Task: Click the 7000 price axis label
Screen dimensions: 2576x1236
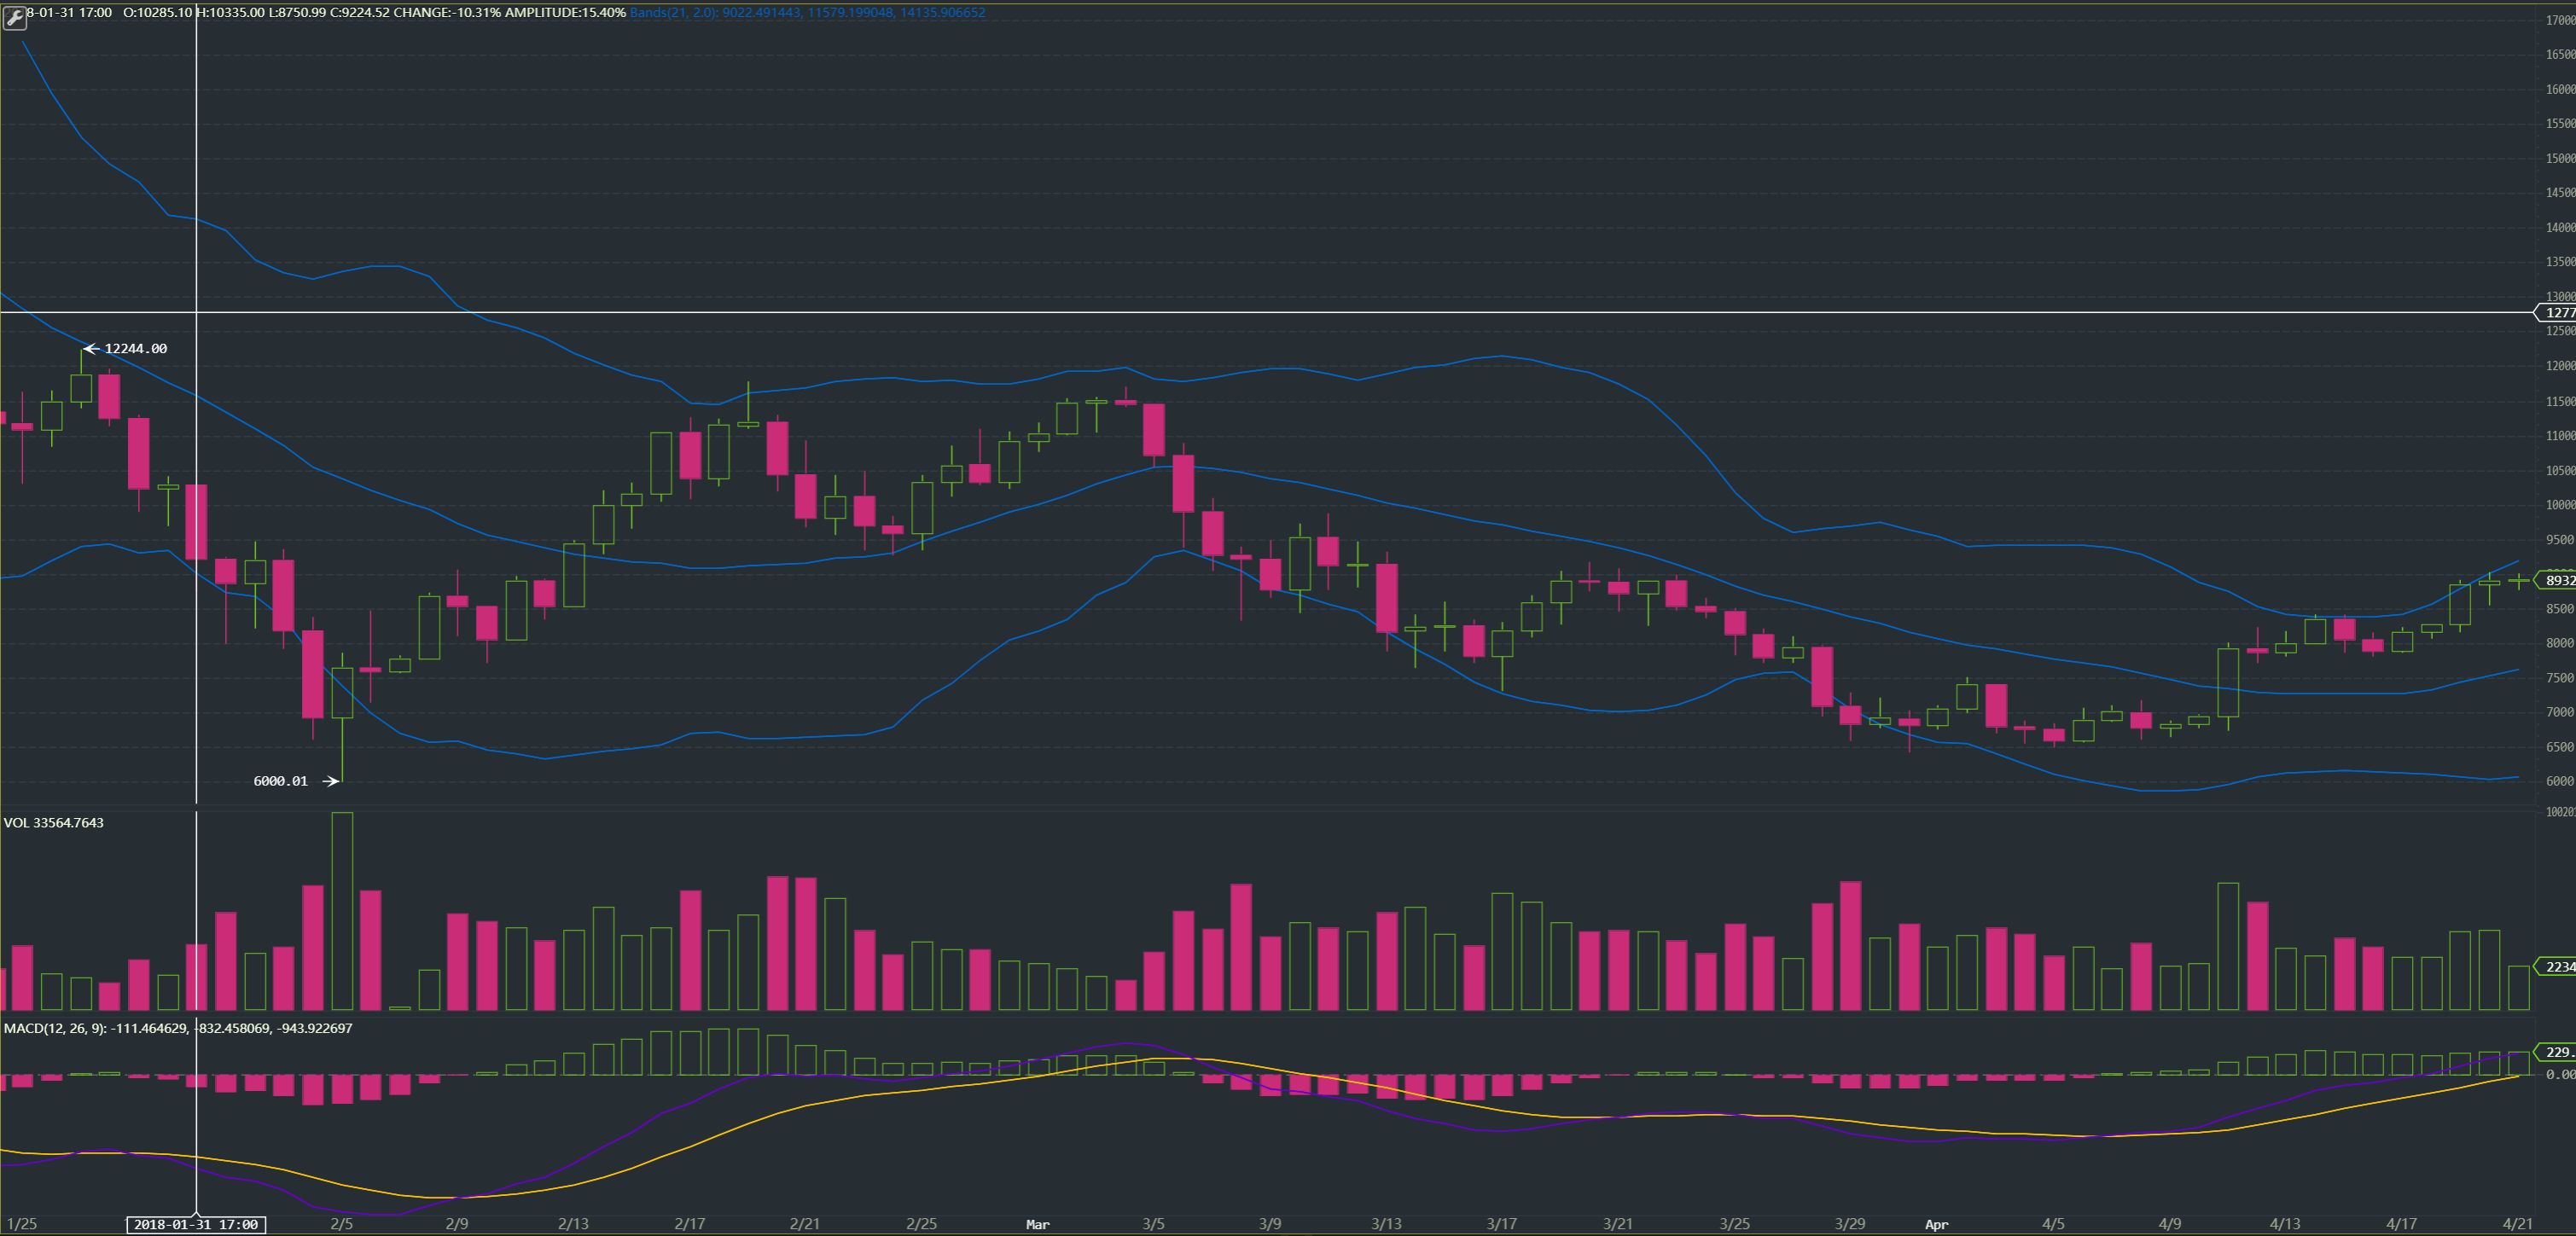Action: (x=2561, y=712)
